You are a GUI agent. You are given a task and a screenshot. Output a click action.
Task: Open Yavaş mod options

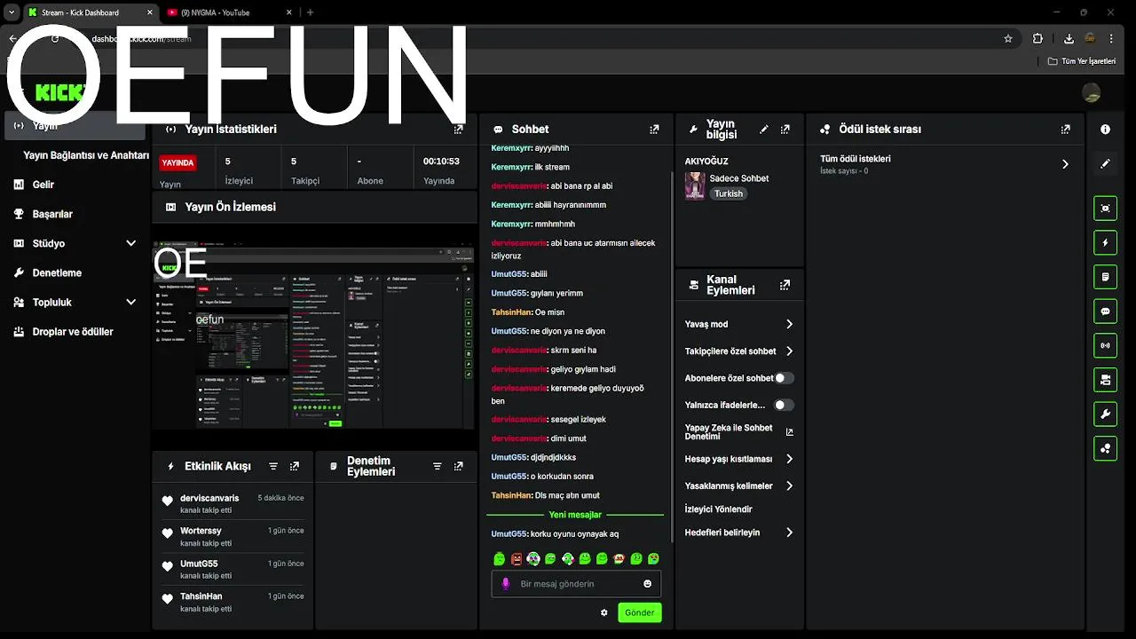[x=738, y=324]
